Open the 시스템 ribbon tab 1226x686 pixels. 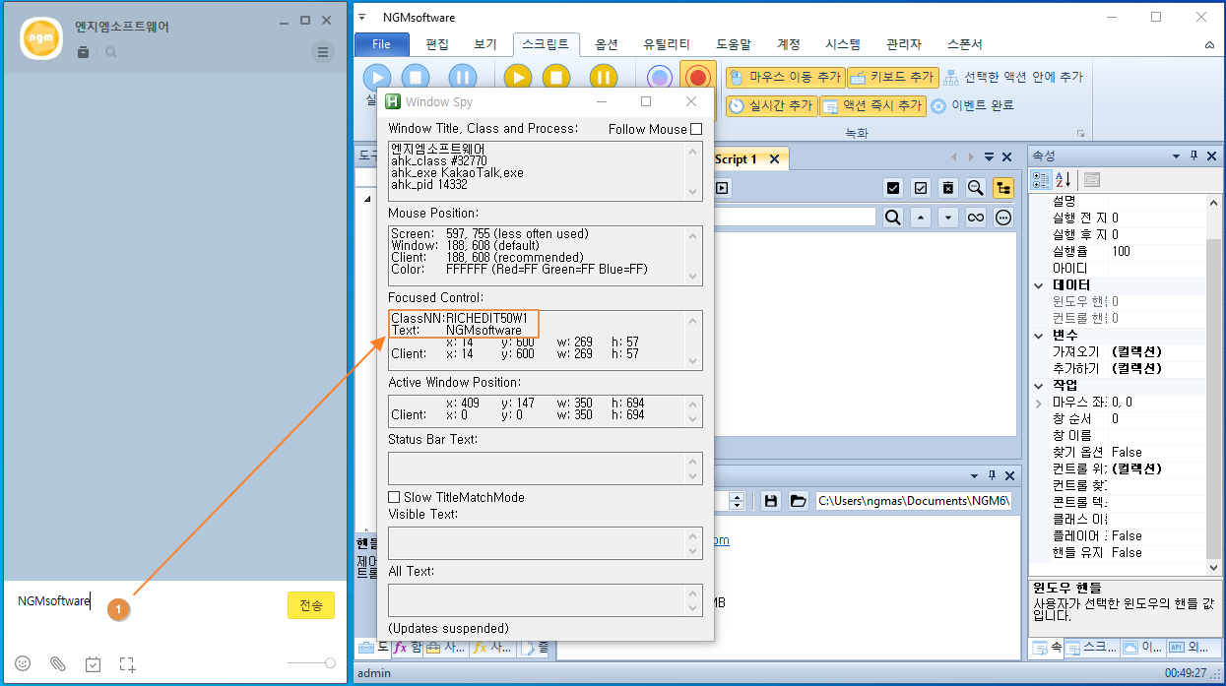coord(843,44)
